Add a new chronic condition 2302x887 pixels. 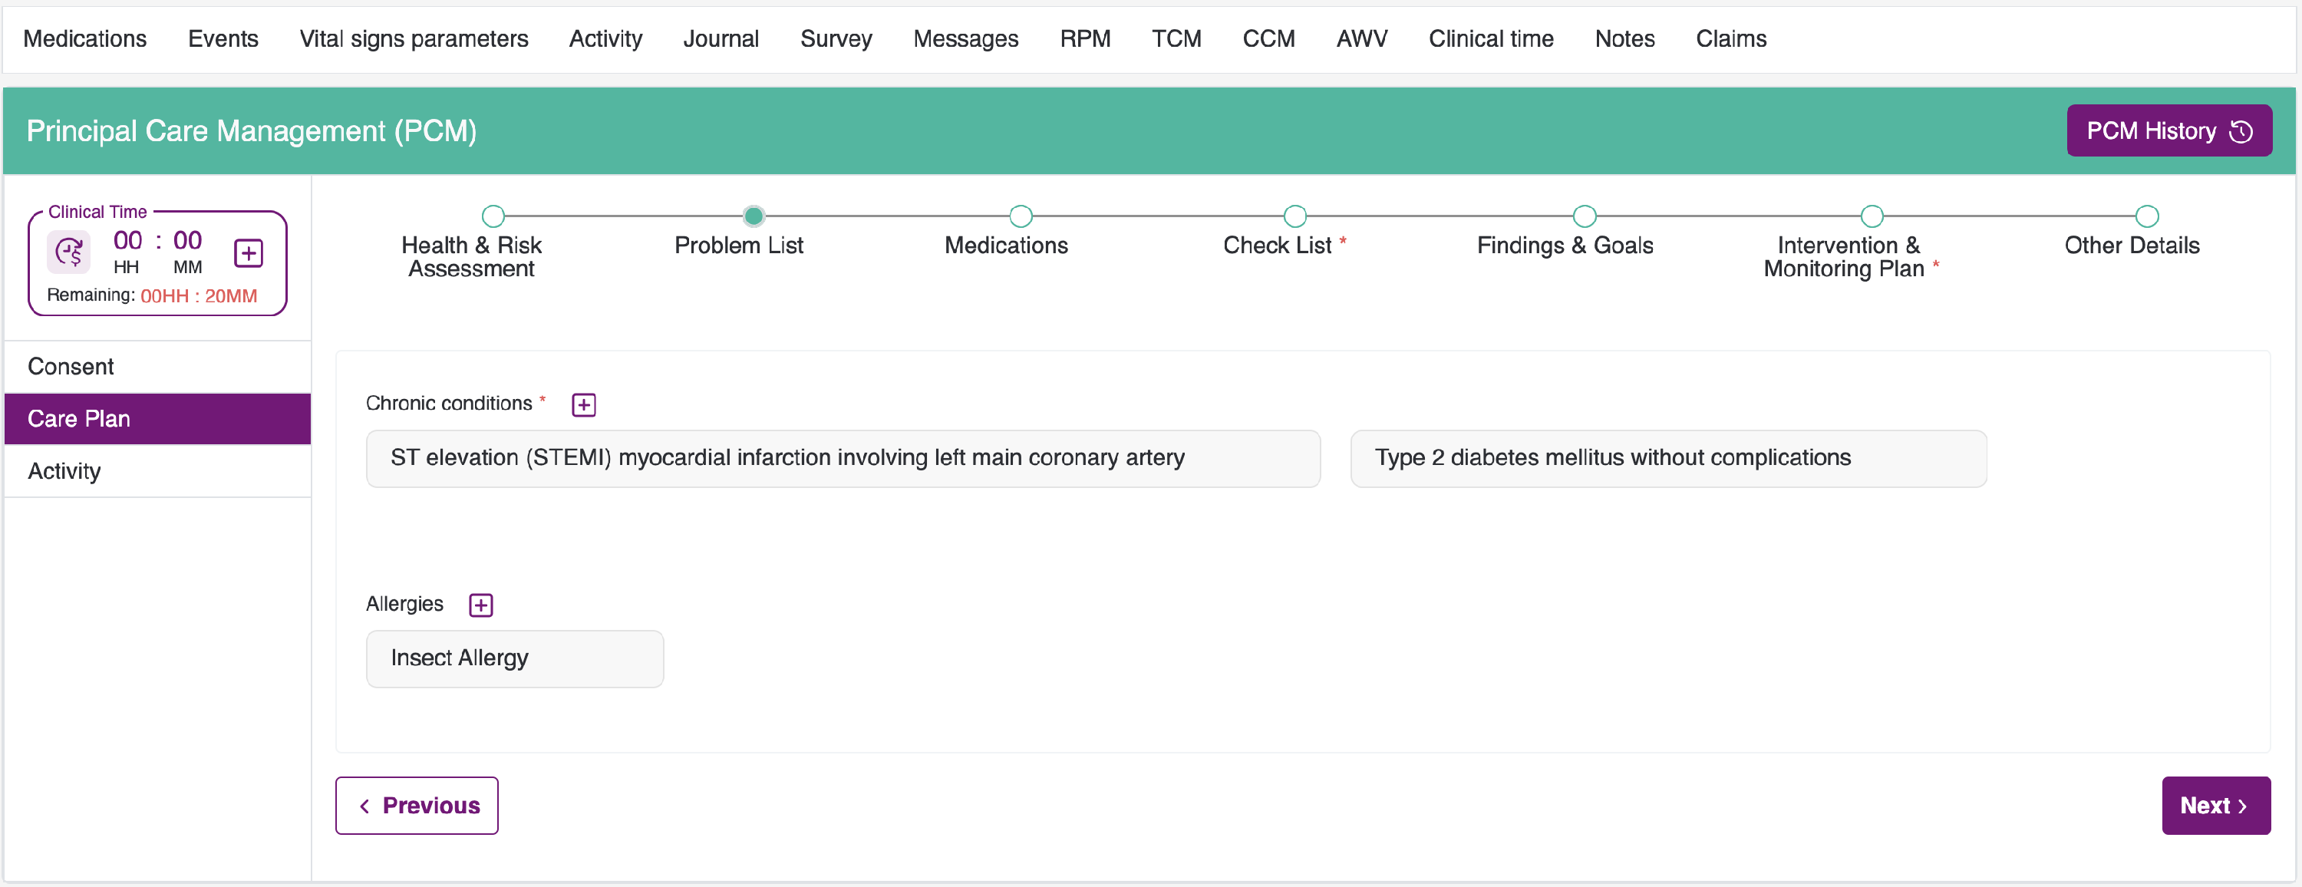(x=583, y=404)
